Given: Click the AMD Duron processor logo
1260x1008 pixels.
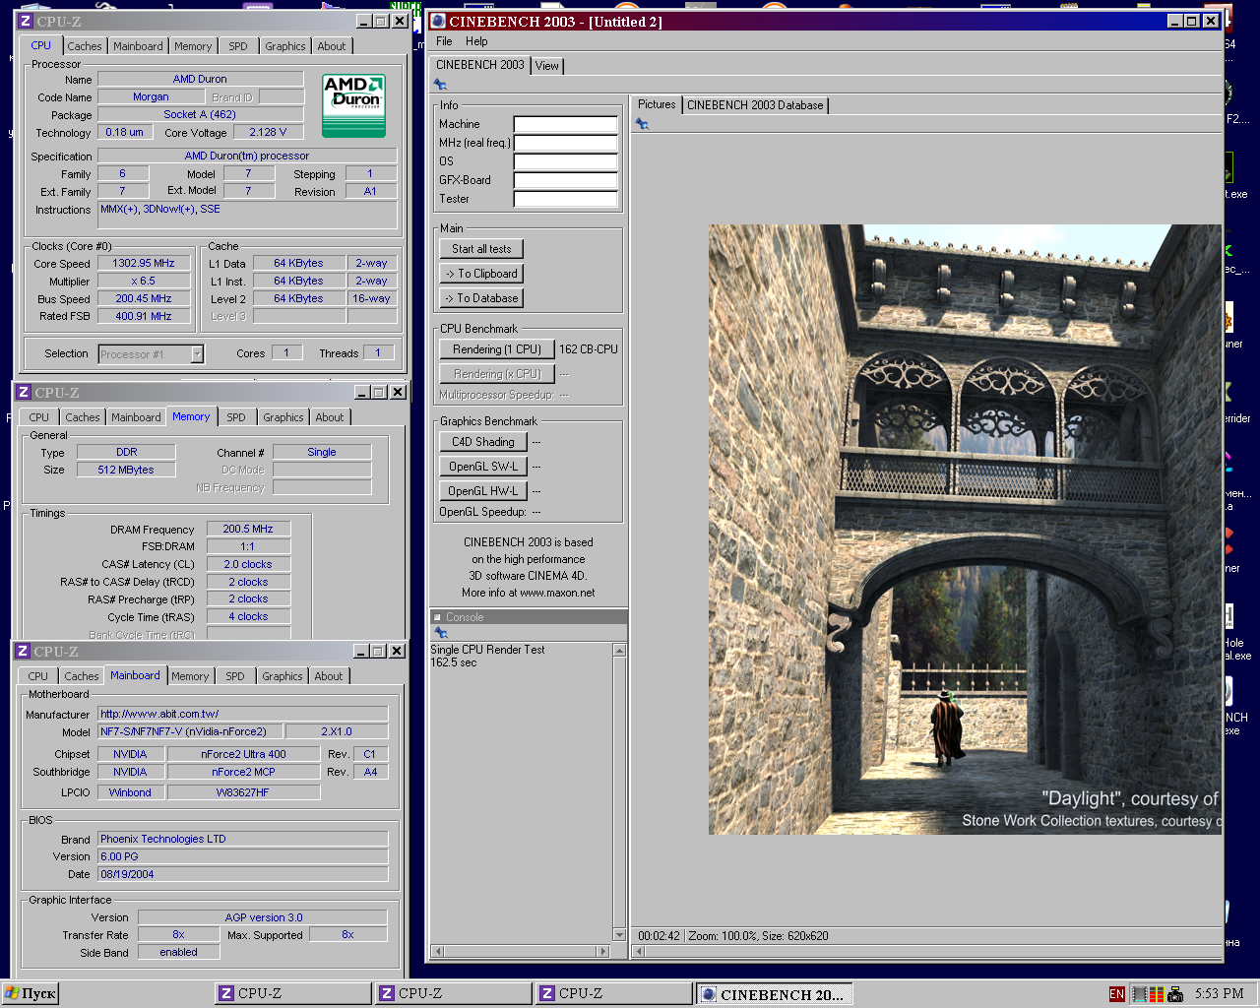Looking at the screenshot, I should [x=354, y=105].
